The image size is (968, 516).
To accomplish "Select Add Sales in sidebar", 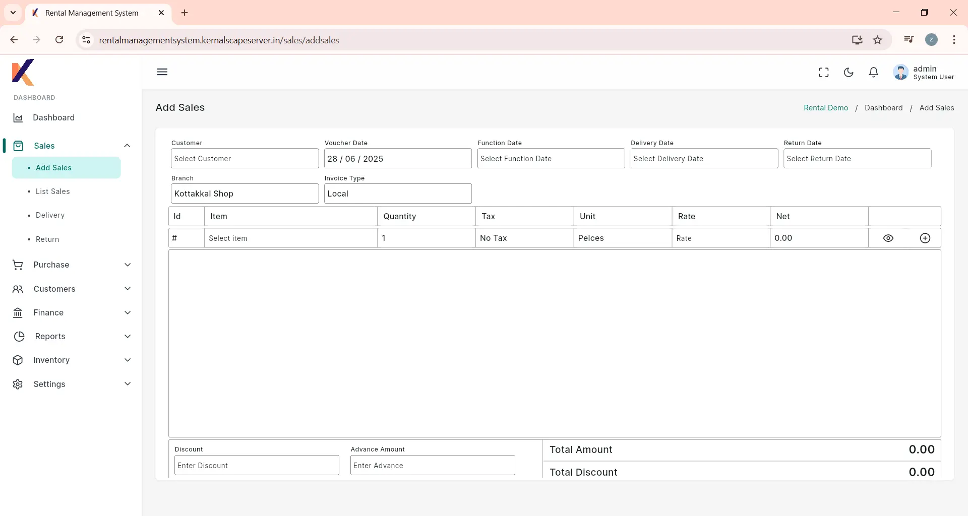I will (x=66, y=168).
